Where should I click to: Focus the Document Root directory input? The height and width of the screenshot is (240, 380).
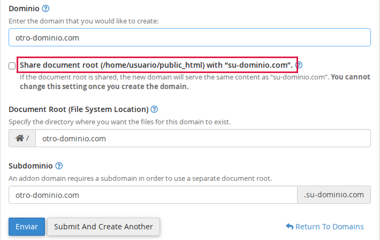pyautogui.click(x=203, y=138)
